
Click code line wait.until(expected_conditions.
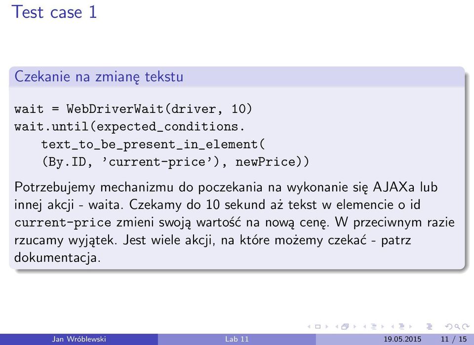(x=129, y=127)
